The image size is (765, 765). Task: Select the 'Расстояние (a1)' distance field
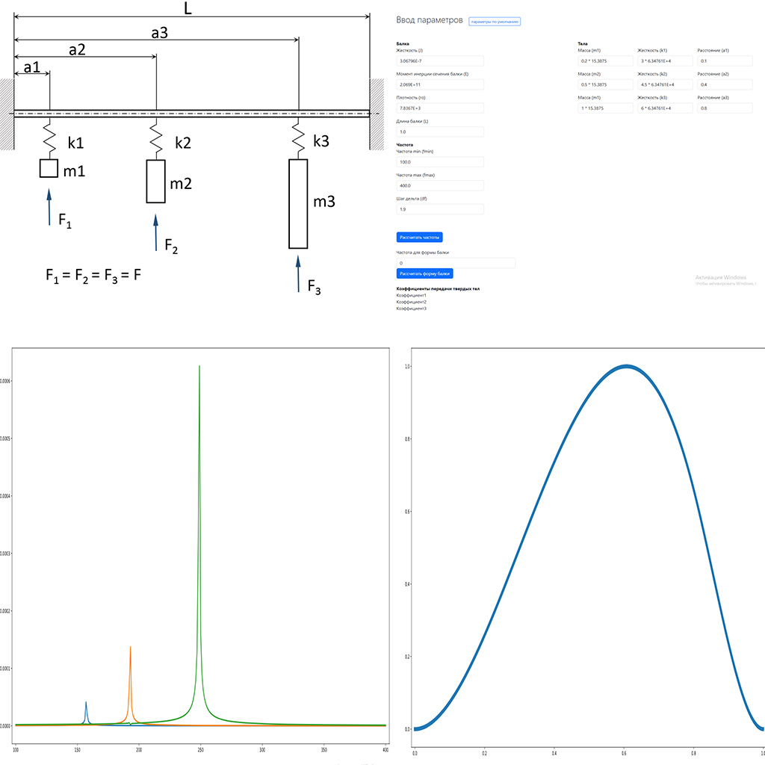(722, 61)
